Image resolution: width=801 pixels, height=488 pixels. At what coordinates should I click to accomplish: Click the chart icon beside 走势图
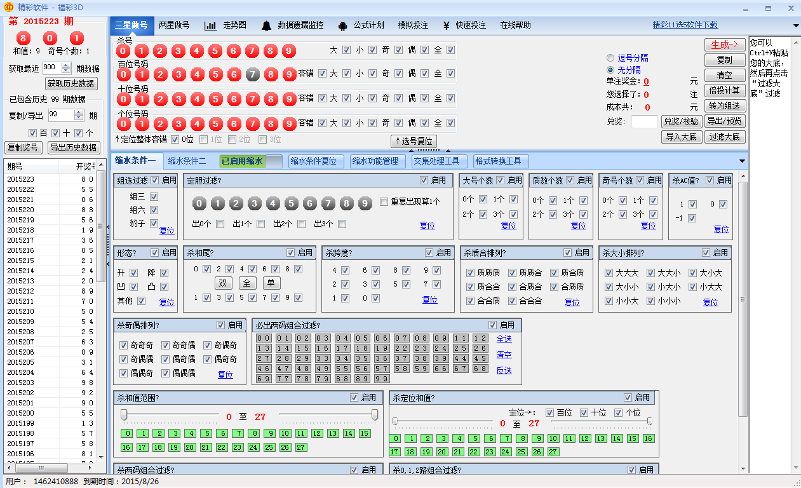[x=210, y=25]
